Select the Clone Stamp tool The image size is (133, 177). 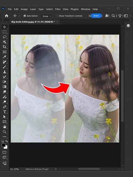click(x=4, y=72)
